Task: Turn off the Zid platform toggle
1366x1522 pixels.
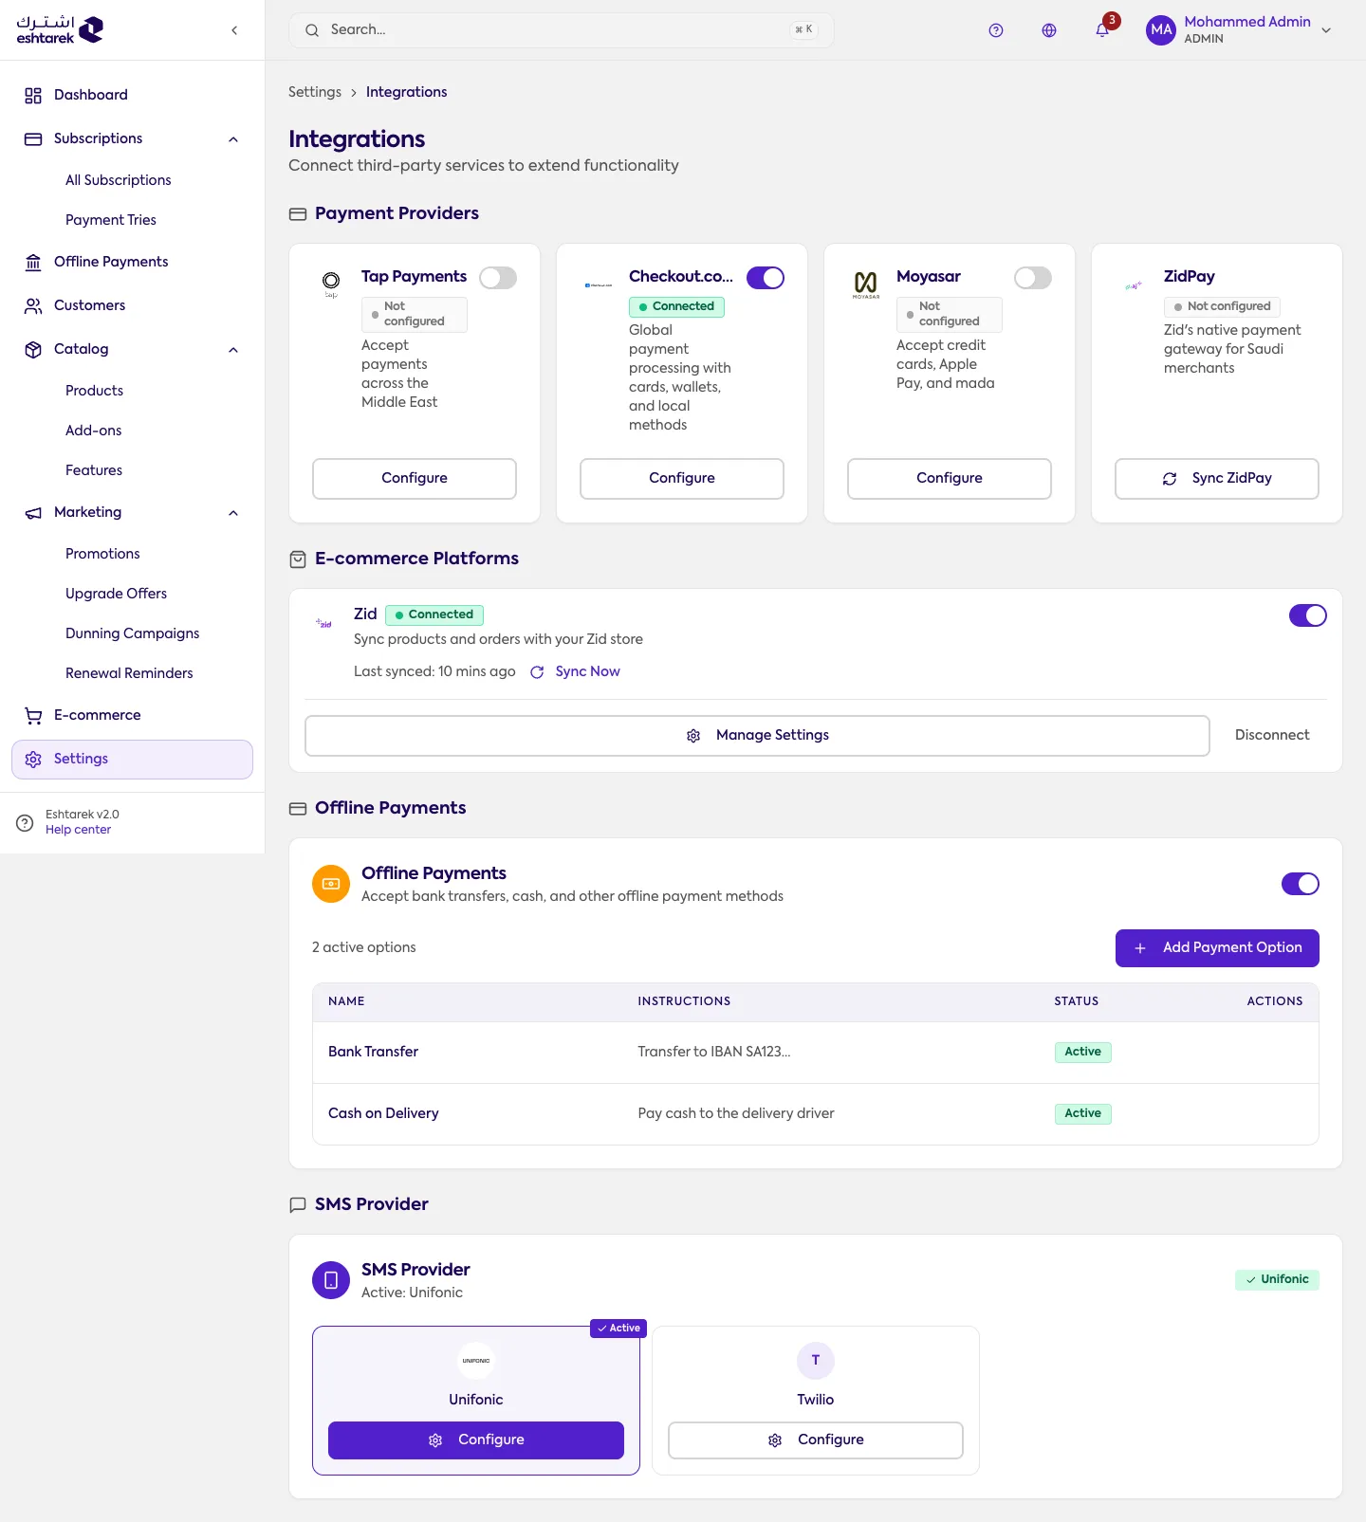Action: [x=1308, y=615]
